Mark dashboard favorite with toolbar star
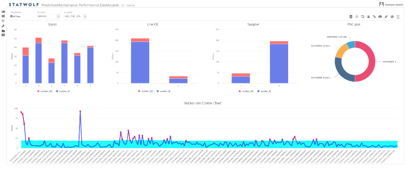Image resolution: width=408 pixels, height=169 pixels. [x=357, y=16]
